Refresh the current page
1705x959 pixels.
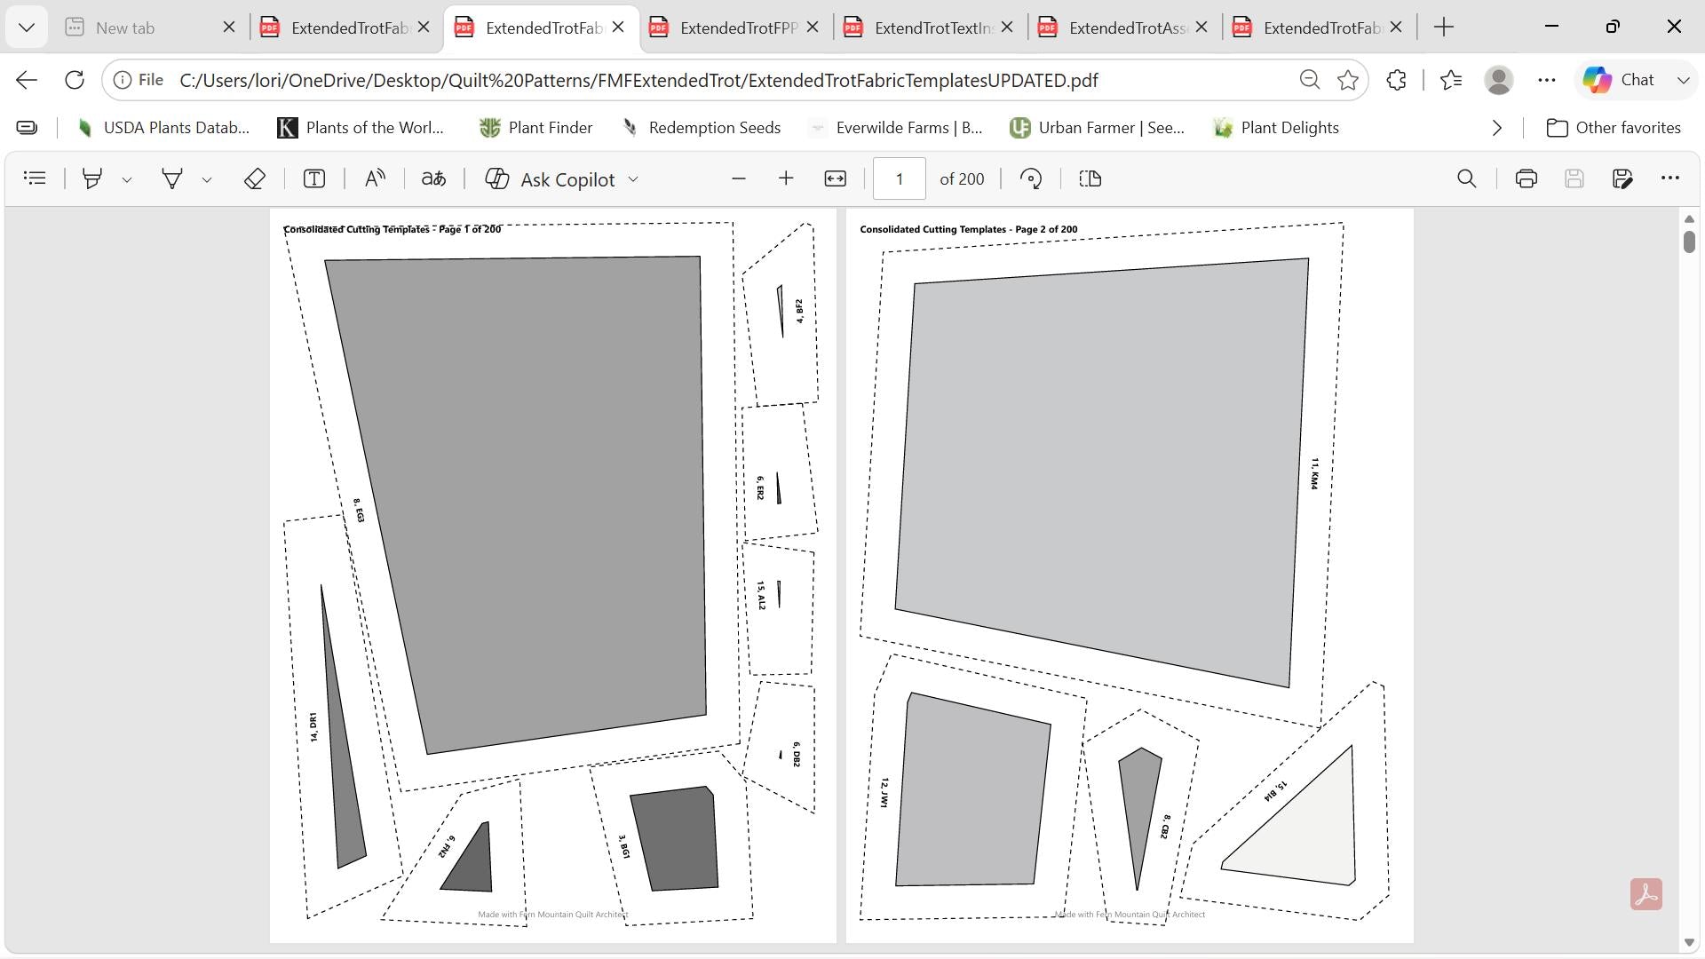[75, 80]
